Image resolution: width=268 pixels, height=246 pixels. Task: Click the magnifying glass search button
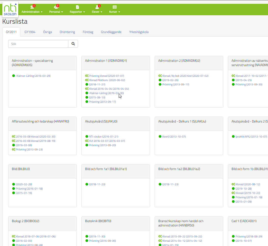click(x=73, y=44)
